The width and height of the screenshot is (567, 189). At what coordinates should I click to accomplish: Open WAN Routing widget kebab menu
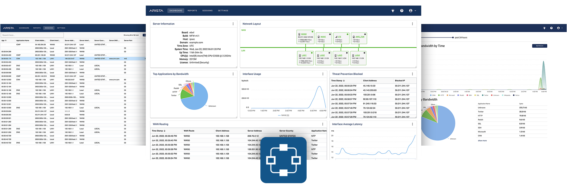[x=323, y=124]
